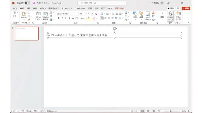Open the accessibility status (アクセシビリティ)

coord(45,111)
